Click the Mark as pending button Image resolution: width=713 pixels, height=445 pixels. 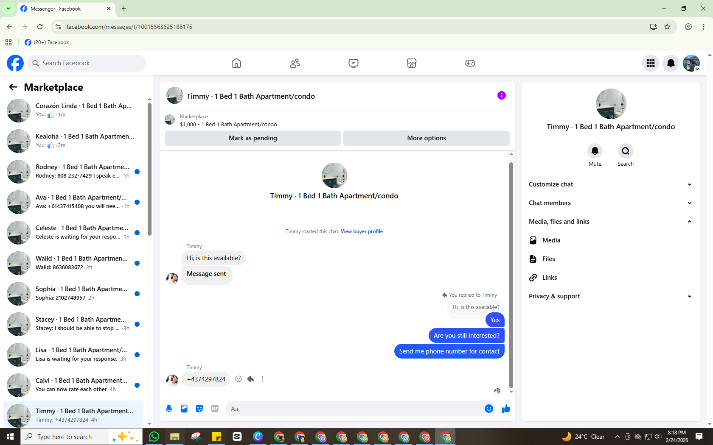253,138
